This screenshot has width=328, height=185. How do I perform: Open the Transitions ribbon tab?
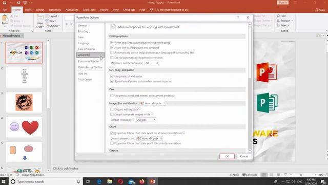click(x=55, y=10)
